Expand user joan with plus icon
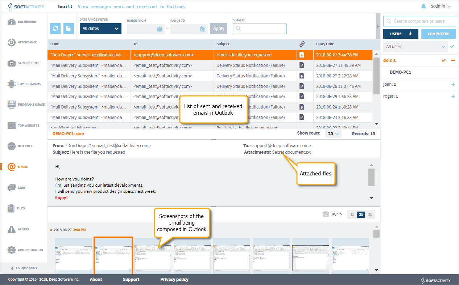459x285 pixels. pos(452,84)
